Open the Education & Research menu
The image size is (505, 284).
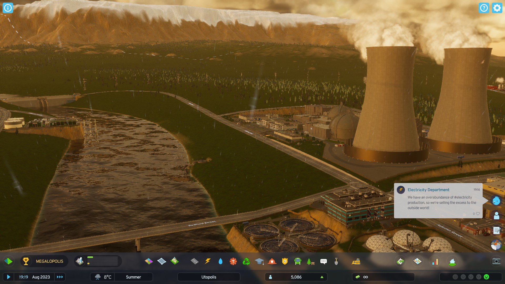pos(259,261)
